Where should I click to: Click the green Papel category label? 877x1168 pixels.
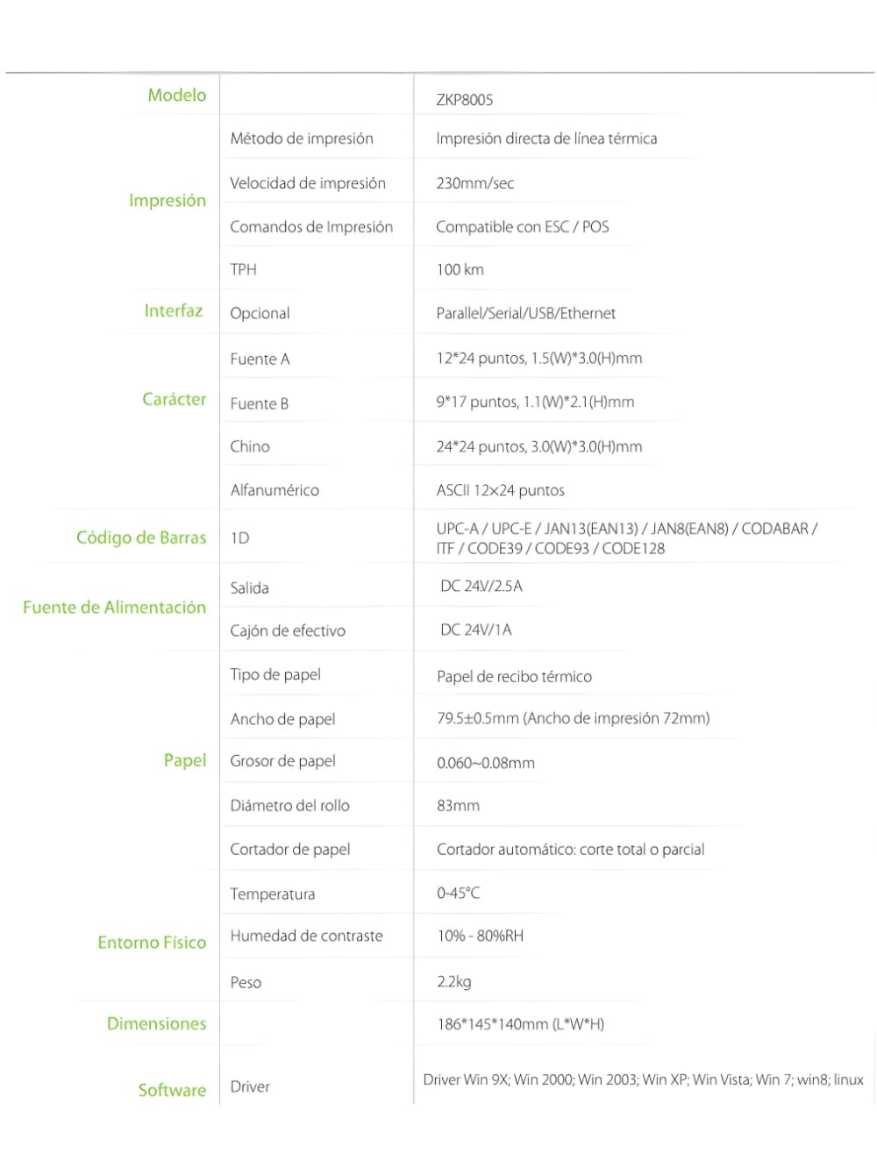pos(184,760)
